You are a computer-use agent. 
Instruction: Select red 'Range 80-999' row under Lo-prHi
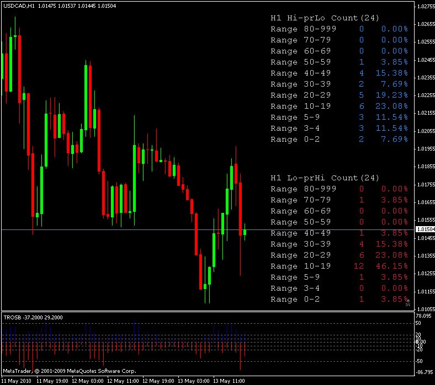click(x=339, y=189)
